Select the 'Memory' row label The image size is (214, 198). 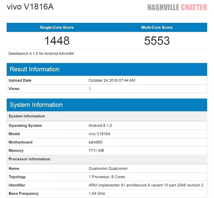(x=16, y=150)
